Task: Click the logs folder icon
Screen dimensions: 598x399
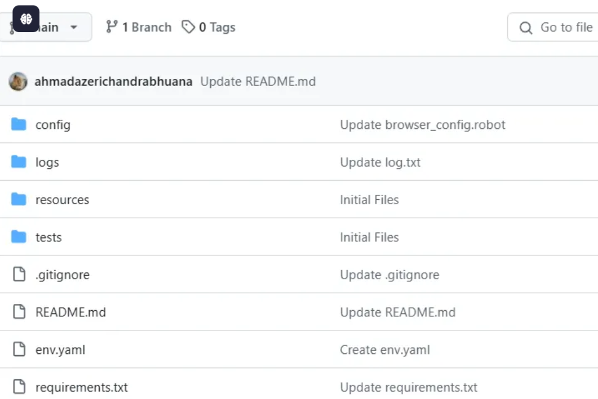Action: pyautogui.click(x=19, y=162)
